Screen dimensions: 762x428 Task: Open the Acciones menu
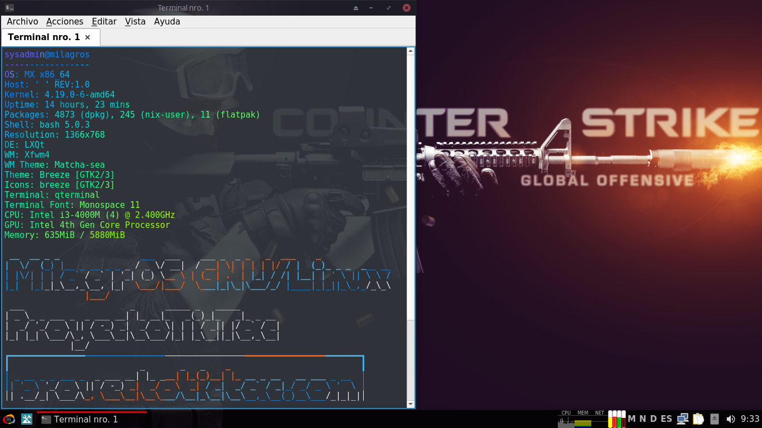coord(65,22)
